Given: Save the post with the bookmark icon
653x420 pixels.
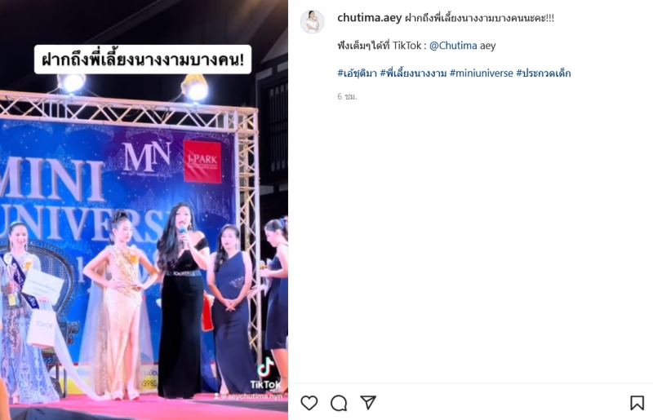Looking at the screenshot, I should (637, 403).
